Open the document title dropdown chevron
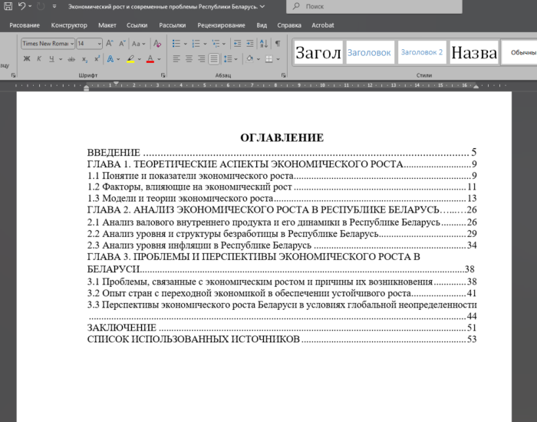 click(262, 6)
